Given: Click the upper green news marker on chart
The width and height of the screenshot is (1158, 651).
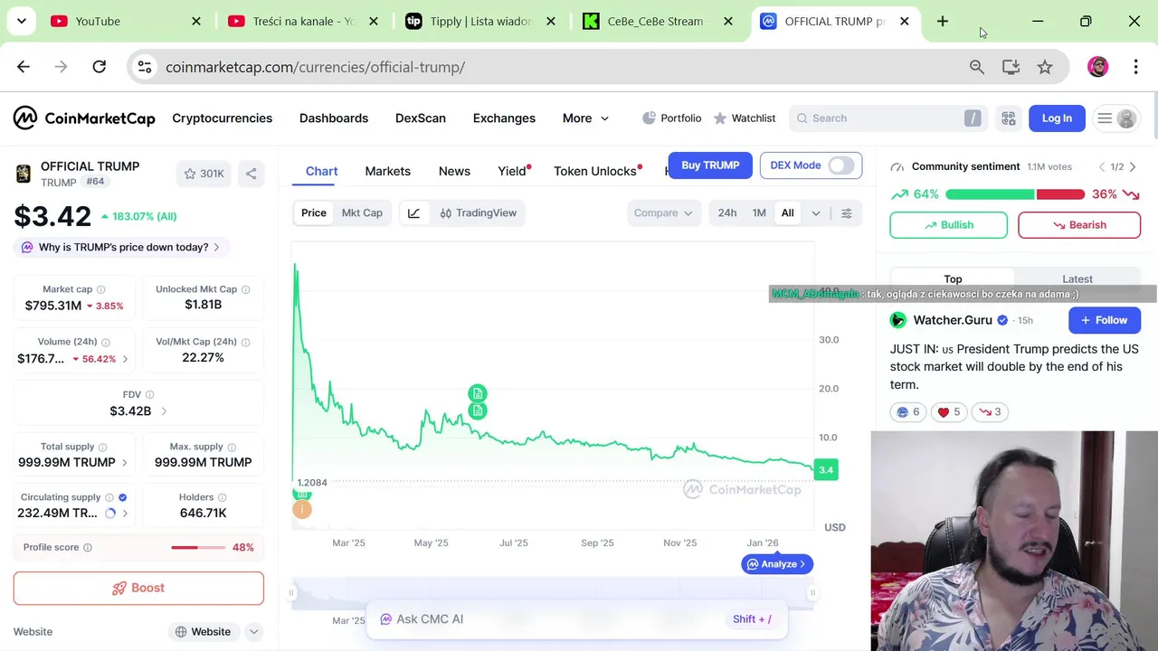Looking at the screenshot, I should coord(478,393).
